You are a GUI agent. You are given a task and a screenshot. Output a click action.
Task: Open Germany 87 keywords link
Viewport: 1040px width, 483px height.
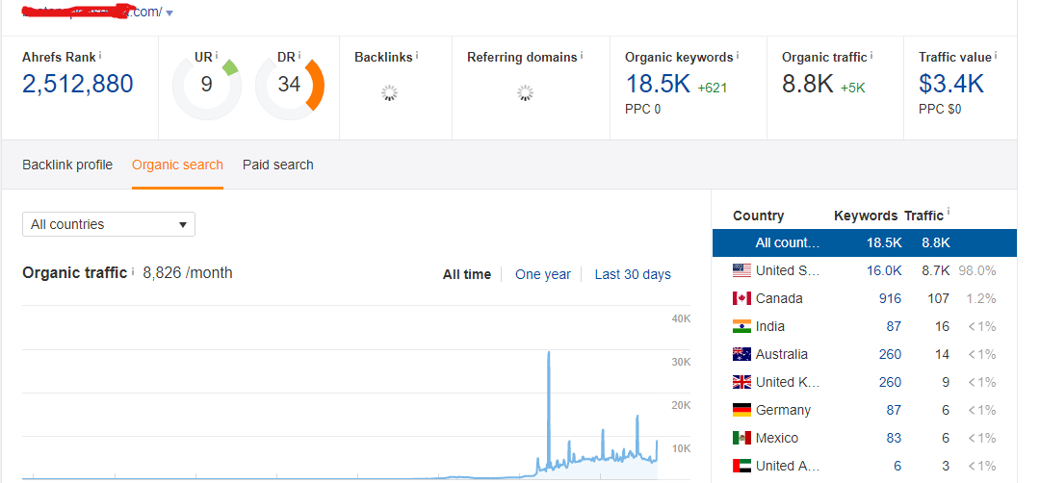click(x=894, y=410)
